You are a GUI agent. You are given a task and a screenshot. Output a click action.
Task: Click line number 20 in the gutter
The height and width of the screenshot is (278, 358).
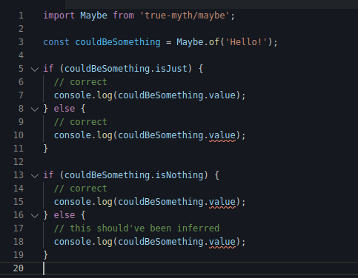pos(19,268)
